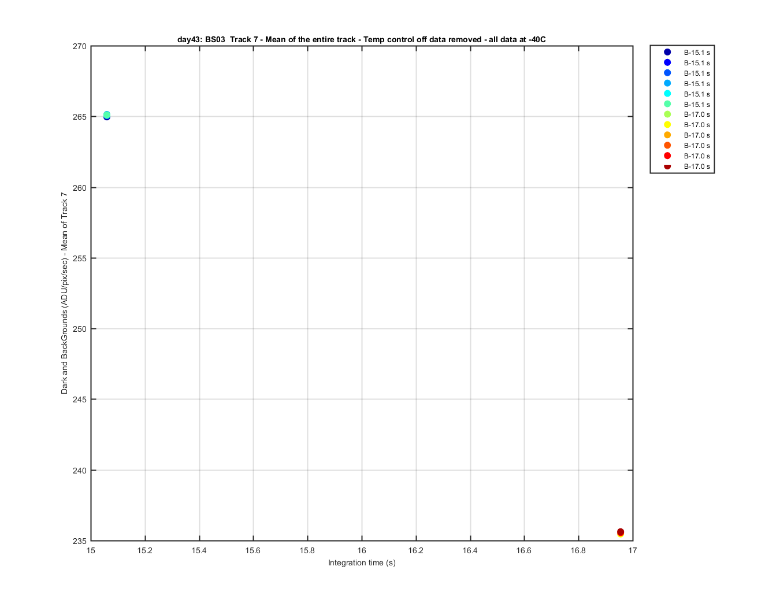780x607 pixels.
Task: Click the y-axis tick label '260'
Action: pos(80,188)
